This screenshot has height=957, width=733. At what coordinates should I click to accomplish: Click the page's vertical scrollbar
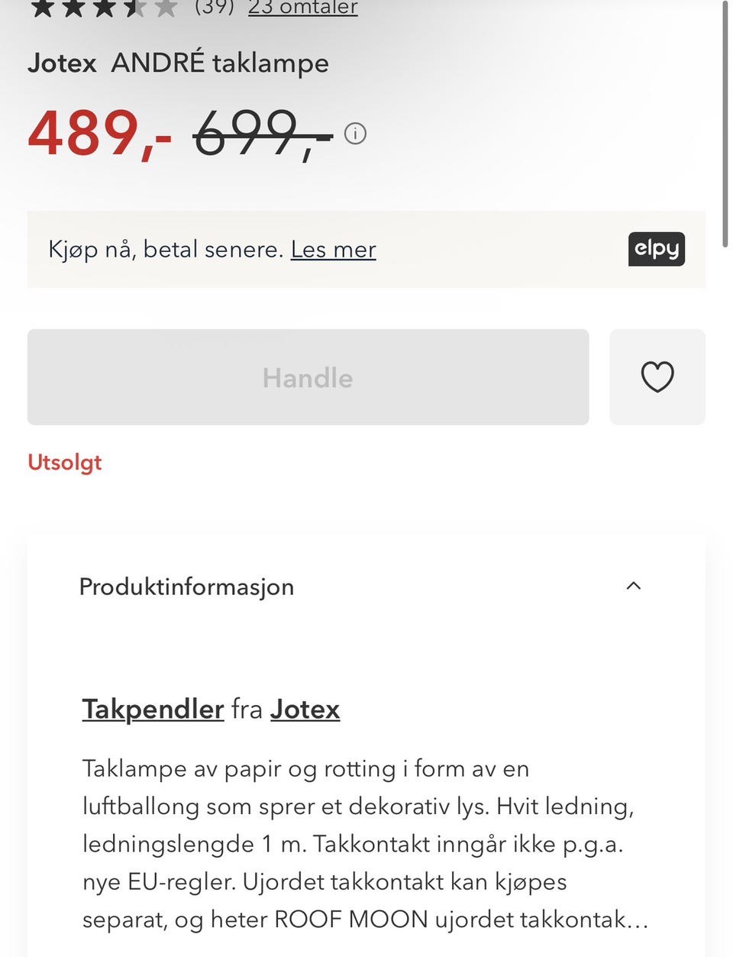725,122
